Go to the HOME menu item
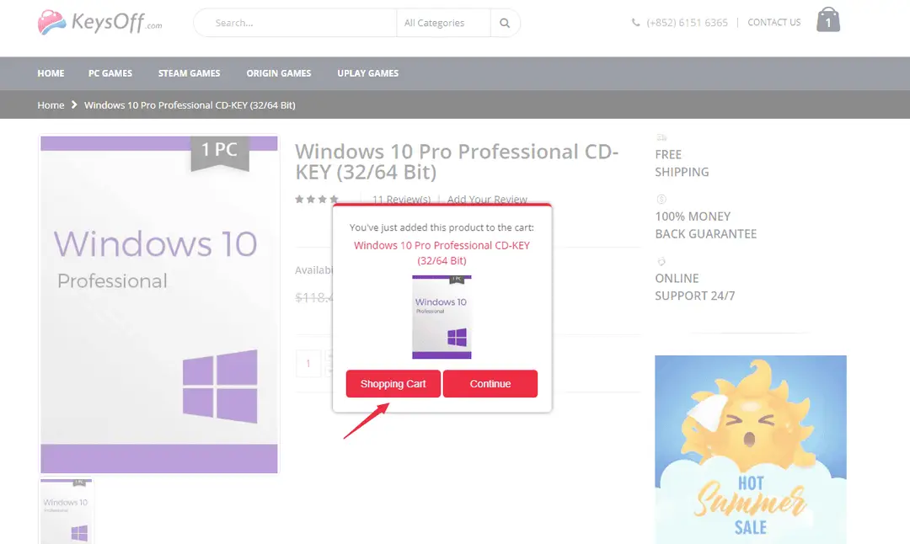Screen dimensions: 910x544 pyautogui.click(x=51, y=73)
